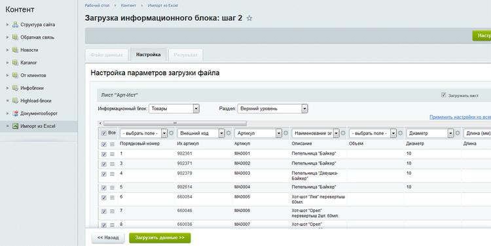Click the Структура сайта sidebar icon

[x=15, y=25]
